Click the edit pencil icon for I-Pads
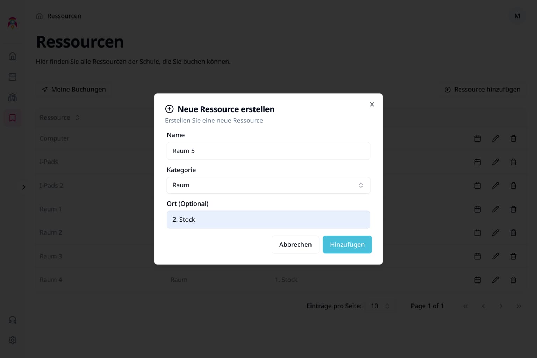537x358 pixels. 495,162
